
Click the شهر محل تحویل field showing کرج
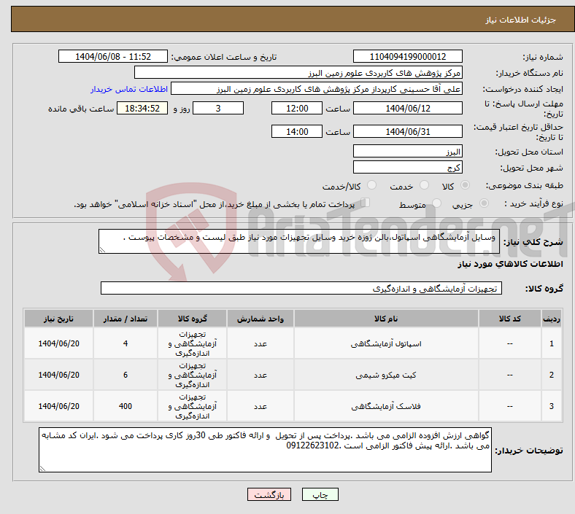(408, 167)
